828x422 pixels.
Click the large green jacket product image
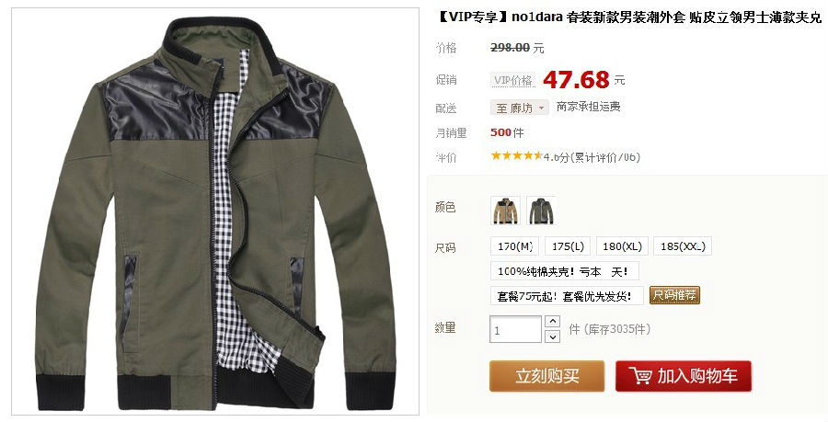click(x=215, y=211)
